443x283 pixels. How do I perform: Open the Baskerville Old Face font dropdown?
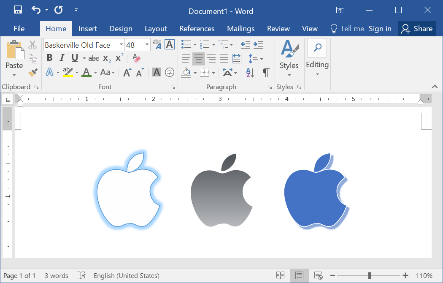(121, 45)
